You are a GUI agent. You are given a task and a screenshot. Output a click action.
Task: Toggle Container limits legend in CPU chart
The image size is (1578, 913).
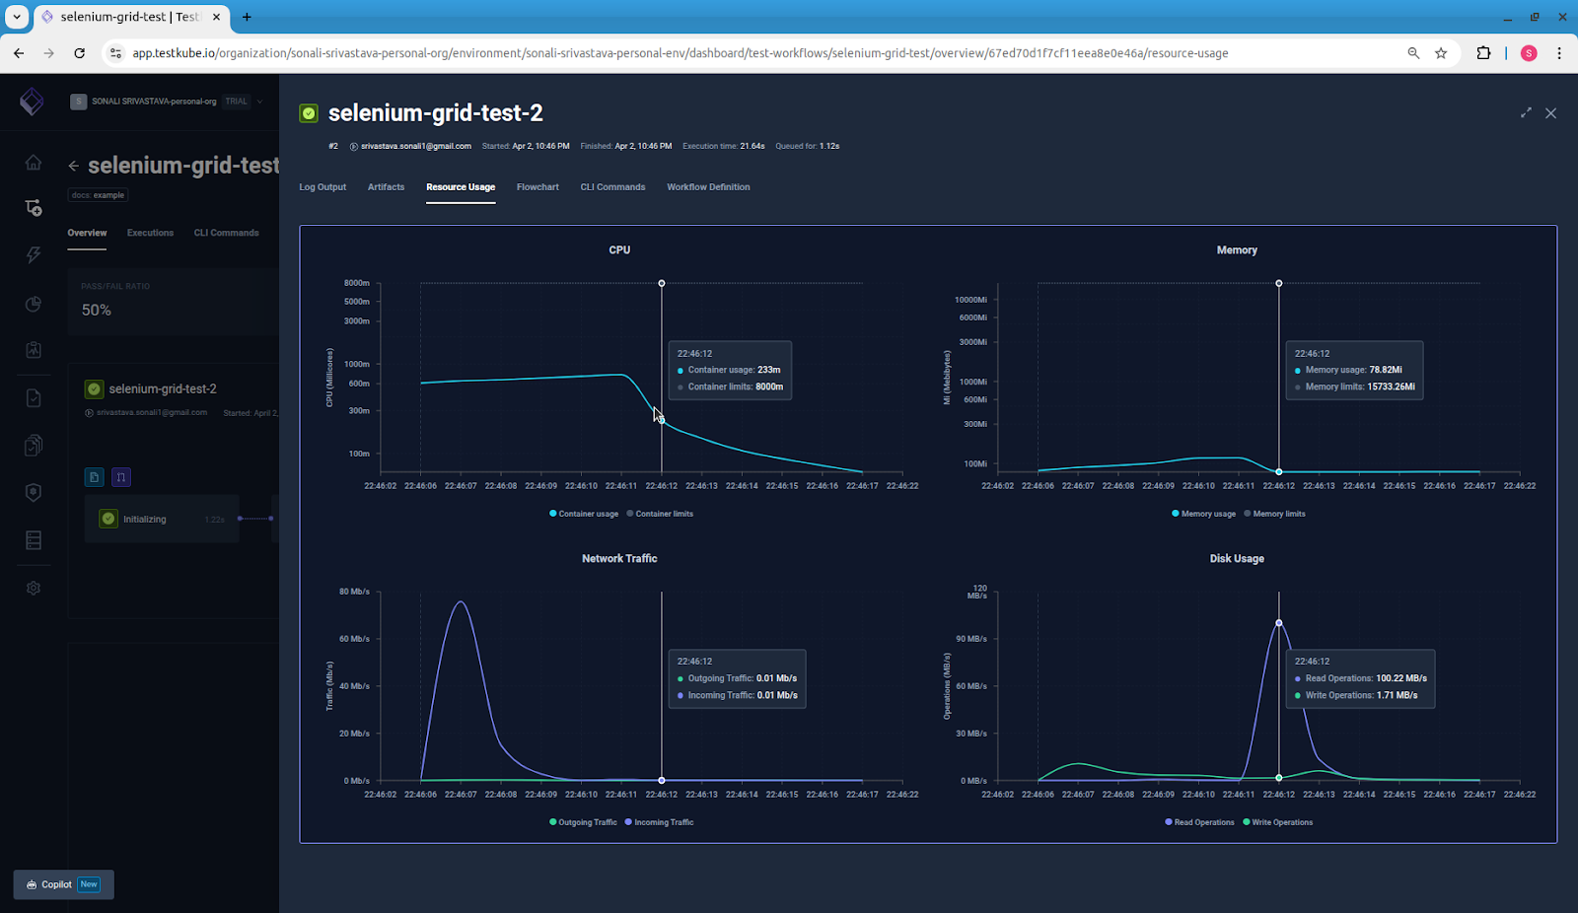tap(660, 514)
